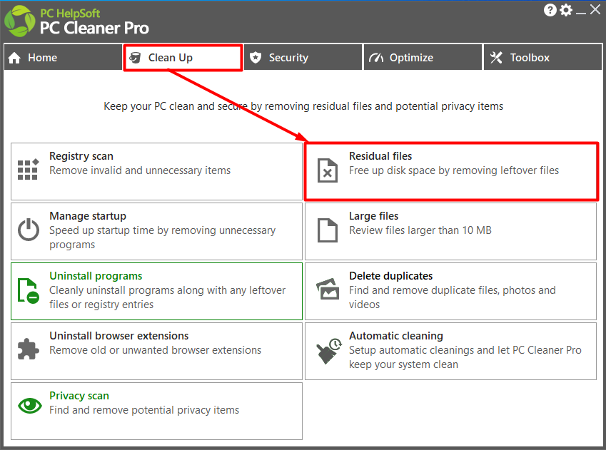This screenshot has height=450, width=606.
Task: Click 'Find and remove potential privacy items' text
Action: point(144,410)
